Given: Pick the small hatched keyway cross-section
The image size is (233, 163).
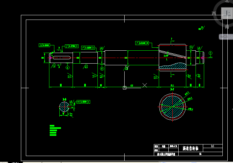Looking at the screenshot, I should 64,107.
